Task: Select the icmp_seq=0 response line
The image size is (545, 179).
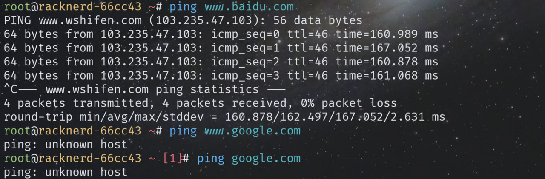Action: 221,34
